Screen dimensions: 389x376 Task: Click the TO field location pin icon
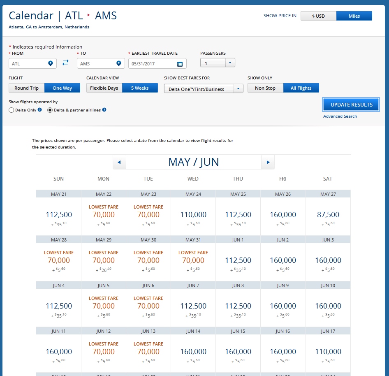tap(119, 63)
